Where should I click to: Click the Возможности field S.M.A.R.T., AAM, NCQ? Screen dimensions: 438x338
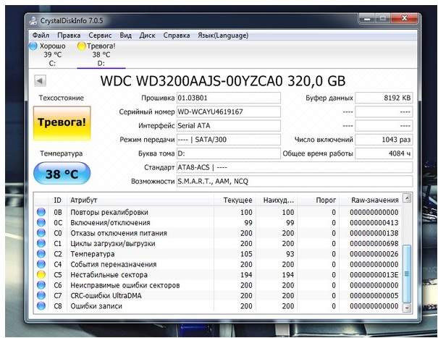[295, 181]
